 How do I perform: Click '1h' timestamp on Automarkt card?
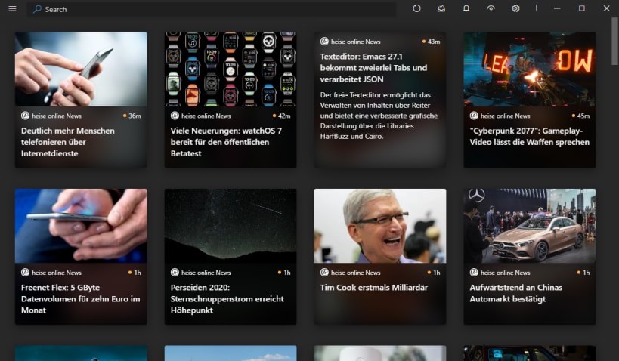click(x=587, y=273)
